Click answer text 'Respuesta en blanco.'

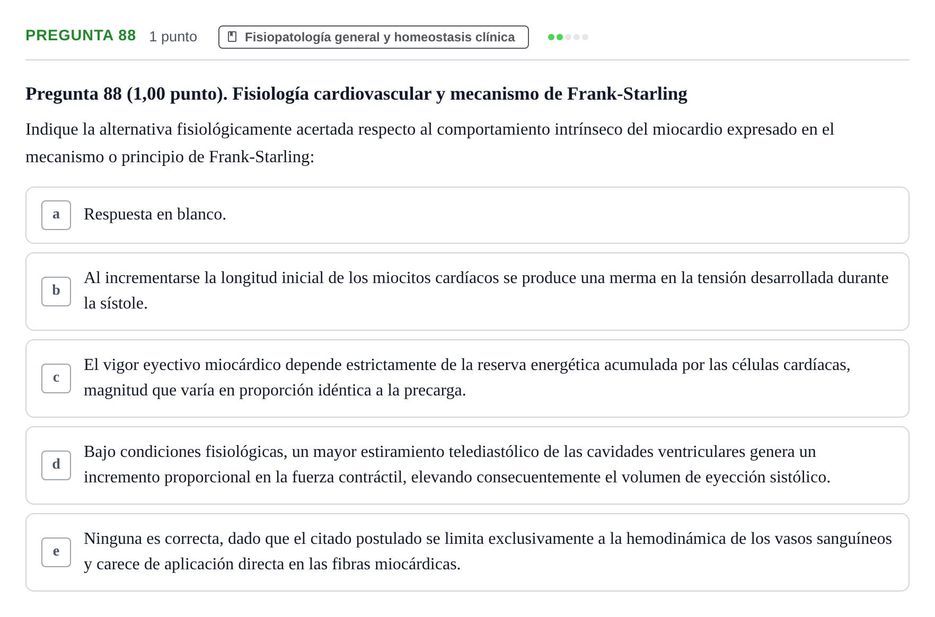click(155, 214)
